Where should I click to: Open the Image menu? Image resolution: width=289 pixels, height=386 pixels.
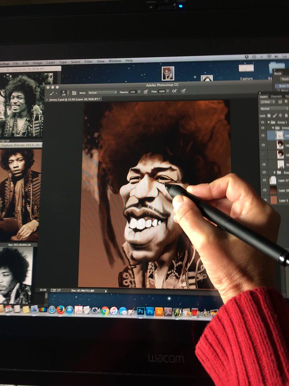tap(37, 63)
